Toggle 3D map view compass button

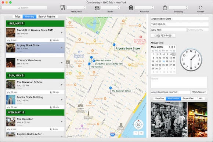[x=138, y=125]
